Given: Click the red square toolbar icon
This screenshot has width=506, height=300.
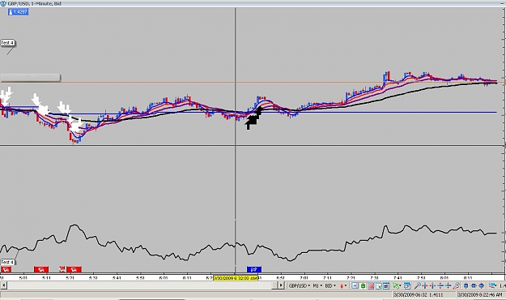Looking at the screenshot, I should (x=371, y=285).
